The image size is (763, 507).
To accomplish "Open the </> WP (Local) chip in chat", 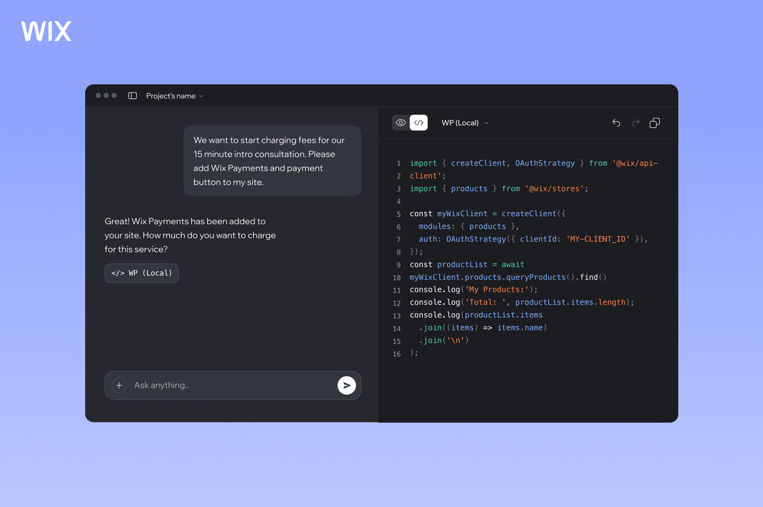I will pyautogui.click(x=142, y=273).
